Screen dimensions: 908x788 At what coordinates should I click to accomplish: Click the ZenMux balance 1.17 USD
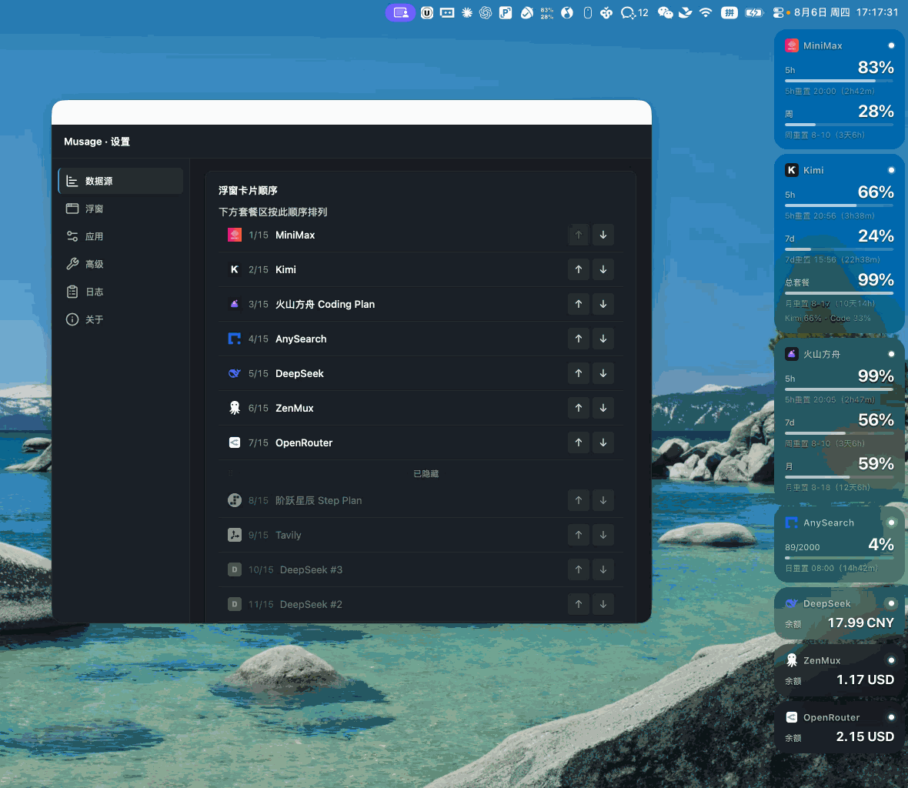[x=865, y=679]
